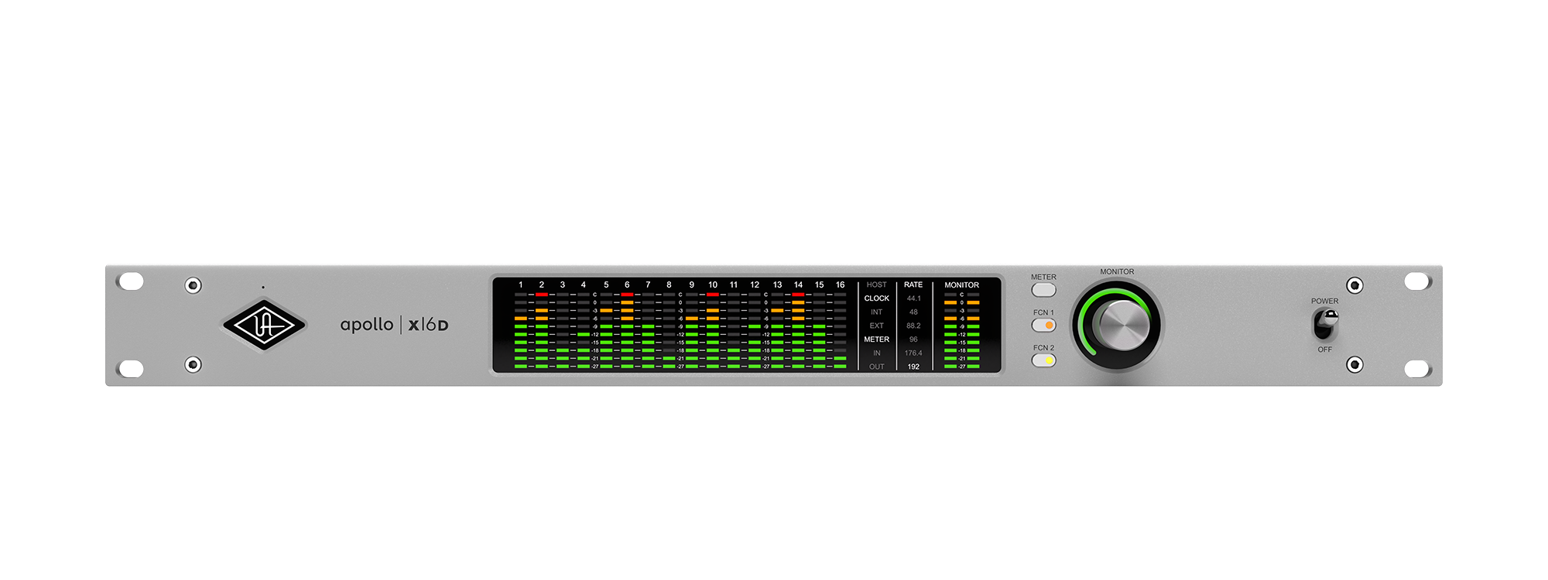Select channel 12 number on the display

point(755,285)
